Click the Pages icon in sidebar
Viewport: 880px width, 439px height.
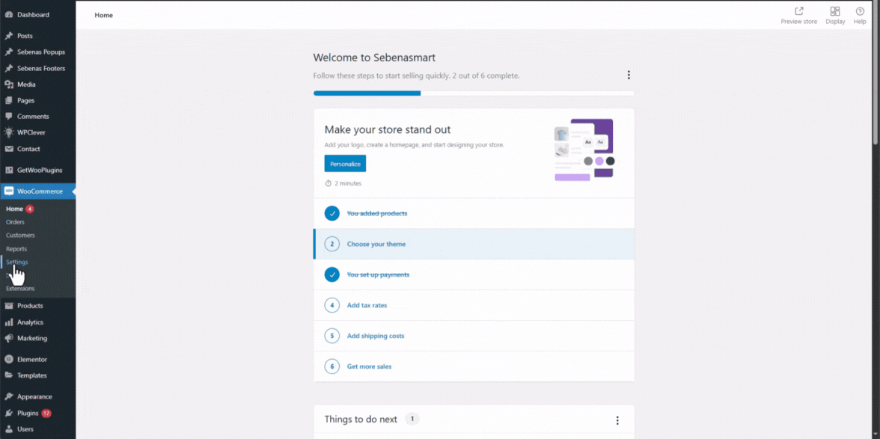click(x=9, y=100)
